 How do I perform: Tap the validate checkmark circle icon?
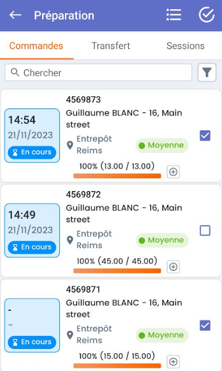pyautogui.click(x=206, y=15)
